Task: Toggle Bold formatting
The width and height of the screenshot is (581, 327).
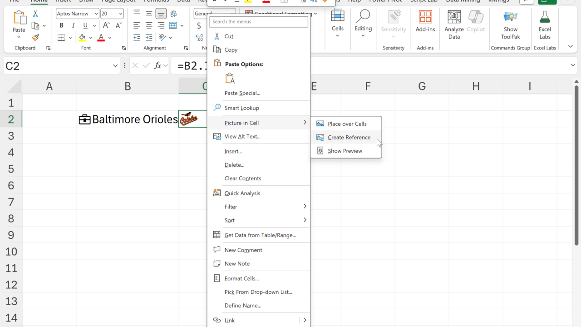Action: (x=61, y=25)
